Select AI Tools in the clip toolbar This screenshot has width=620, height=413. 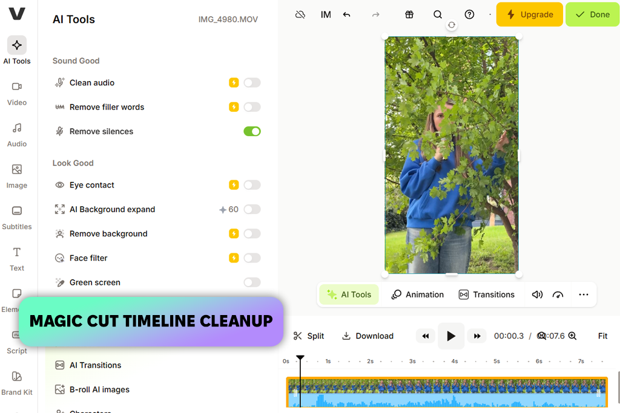click(349, 294)
